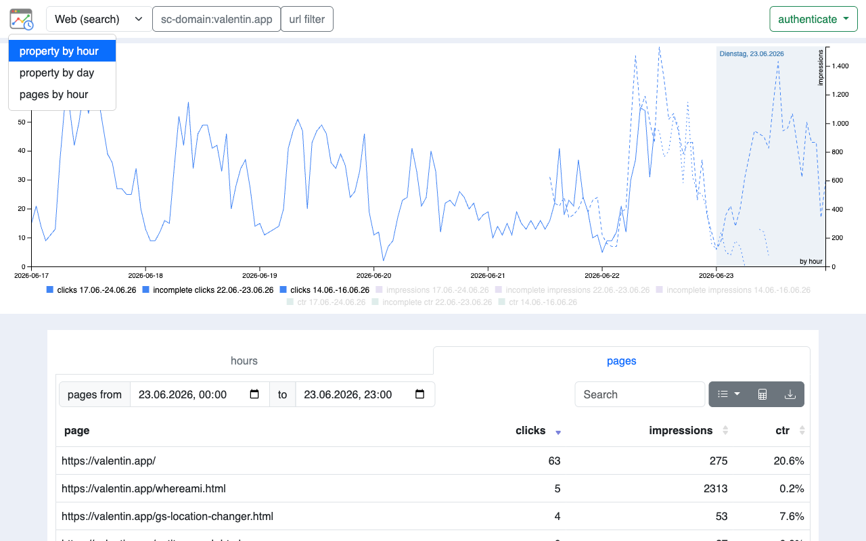Click the table Search field
The width and height of the screenshot is (866, 541).
(x=639, y=394)
